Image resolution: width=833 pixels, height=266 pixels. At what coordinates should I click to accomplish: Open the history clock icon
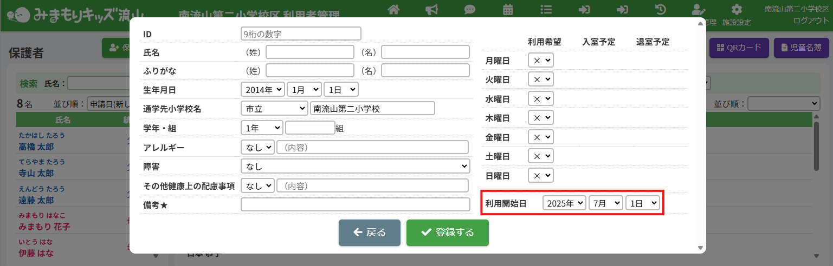(661, 9)
